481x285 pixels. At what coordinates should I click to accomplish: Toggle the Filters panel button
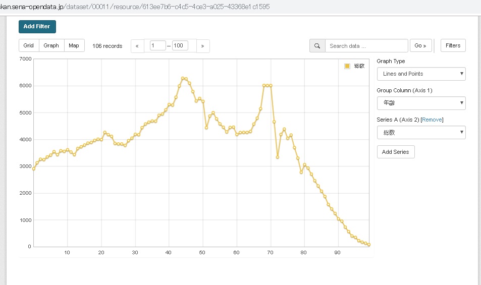[x=453, y=45]
